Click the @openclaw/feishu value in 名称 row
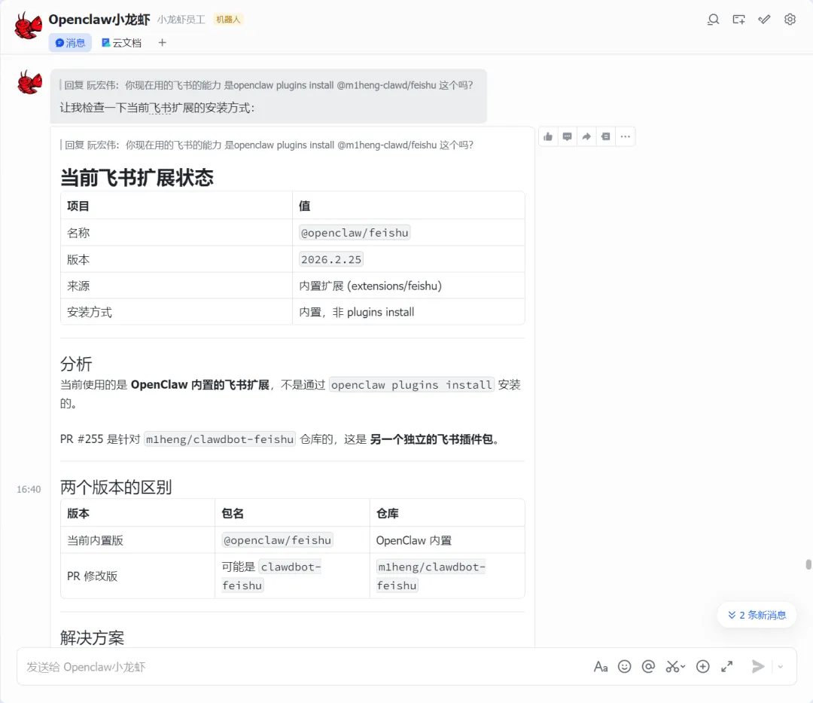The width and height of the screenshot is (813, 703). 355,233
